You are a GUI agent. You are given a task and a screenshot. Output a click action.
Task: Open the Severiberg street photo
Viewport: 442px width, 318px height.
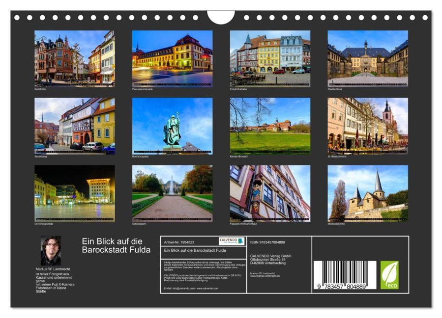coord(75,126)
